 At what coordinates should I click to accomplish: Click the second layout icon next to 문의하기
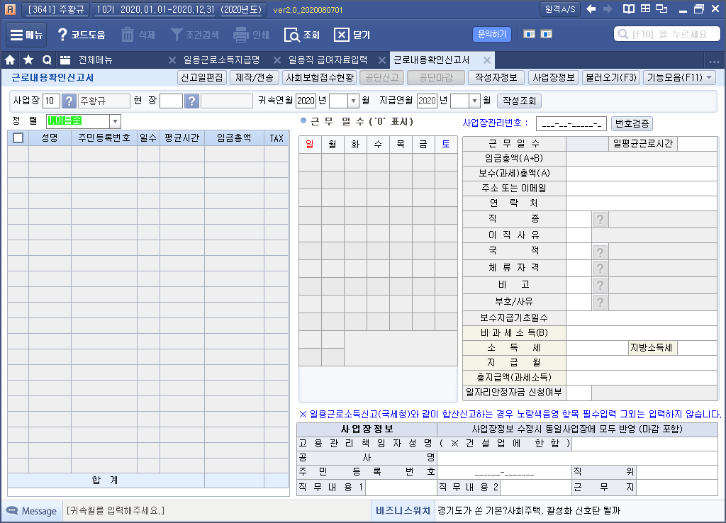547,34
